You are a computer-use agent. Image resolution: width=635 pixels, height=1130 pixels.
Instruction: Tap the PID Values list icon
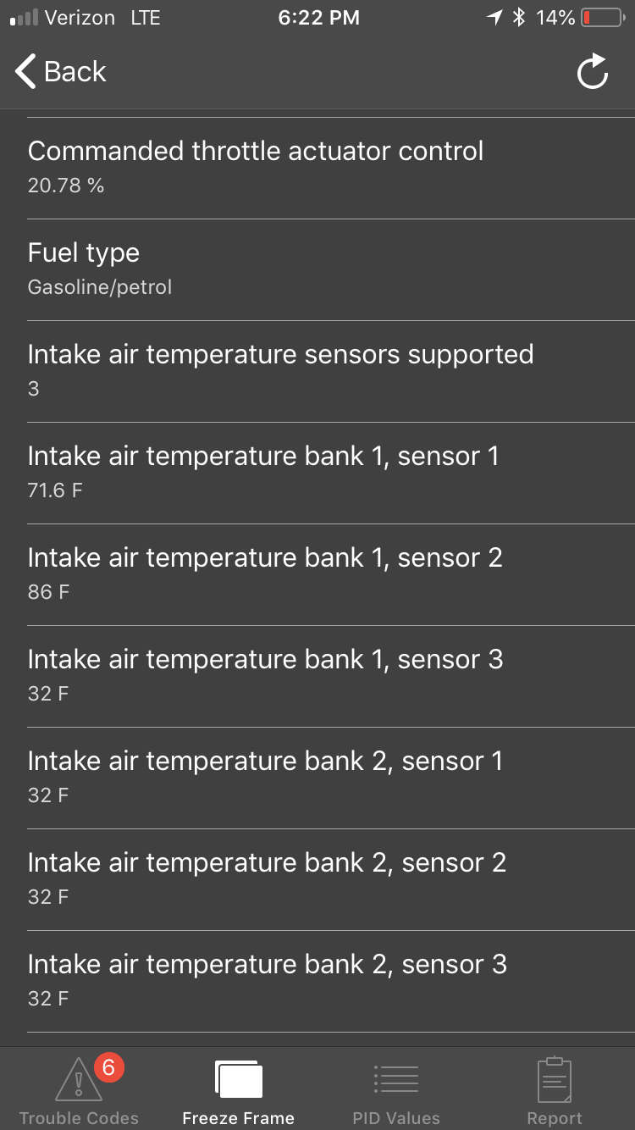coord(396,1080)
